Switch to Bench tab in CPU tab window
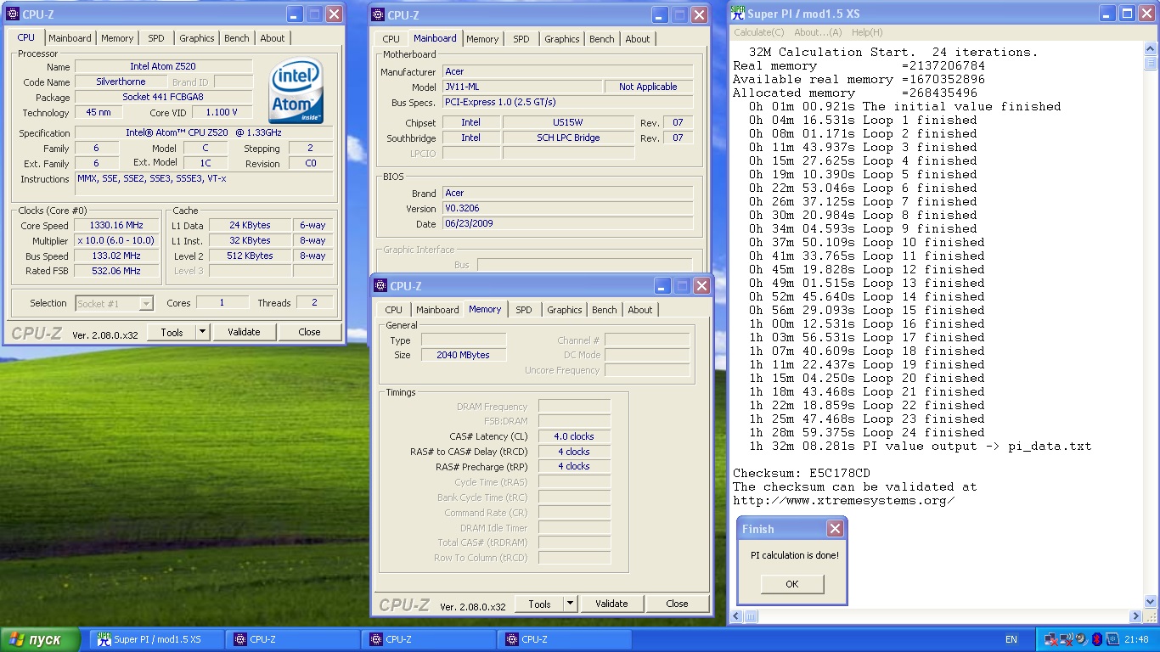The width and height of the screenshot is (1160, 652). pos(237,38)
